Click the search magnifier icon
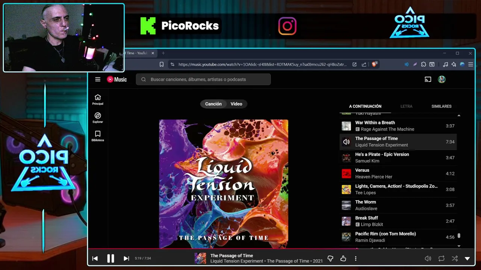Screen dimensions: 481x270 point(144,79)
